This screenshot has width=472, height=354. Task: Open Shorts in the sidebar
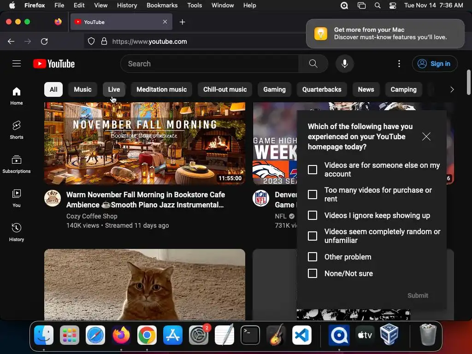click(x=17, y=130)
